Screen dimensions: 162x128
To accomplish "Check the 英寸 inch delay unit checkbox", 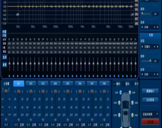I will [132, 84].
